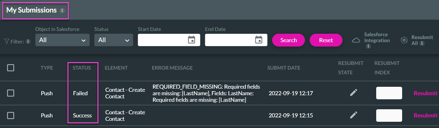Check the Failed submission row checkbox
Screen dimensions: 439x128
[x=11, y=93]
